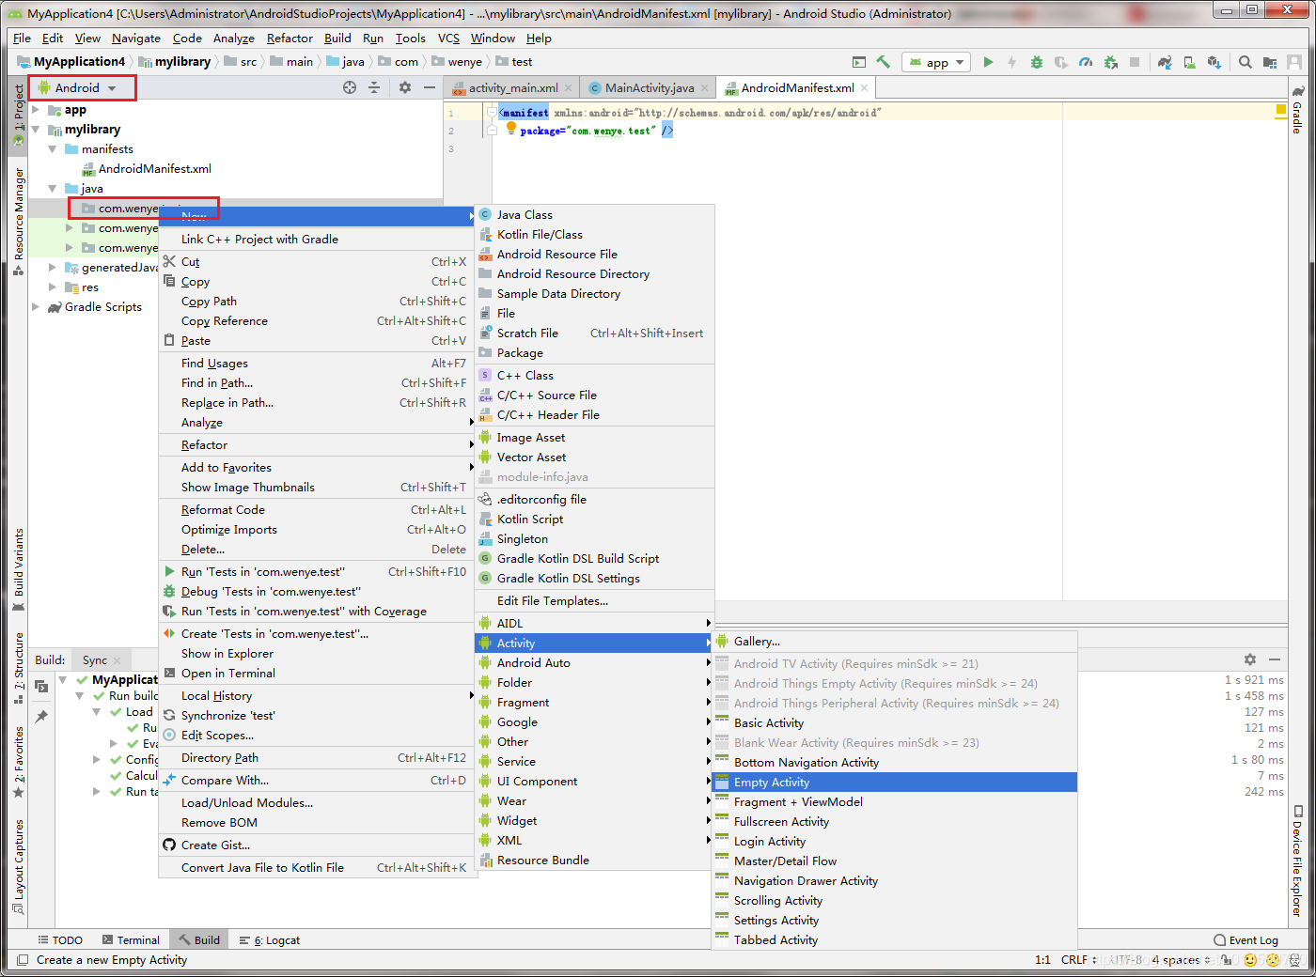
Task: Click the Select Run/Debug target window icon
Action: (x=859, y=62)
